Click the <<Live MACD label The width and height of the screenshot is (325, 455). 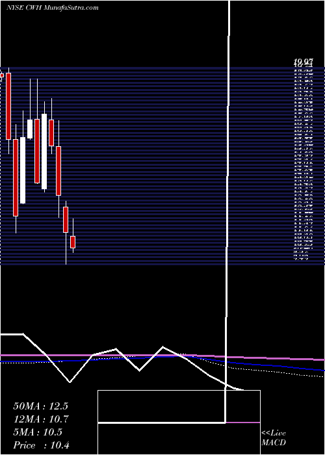[274, 438]
